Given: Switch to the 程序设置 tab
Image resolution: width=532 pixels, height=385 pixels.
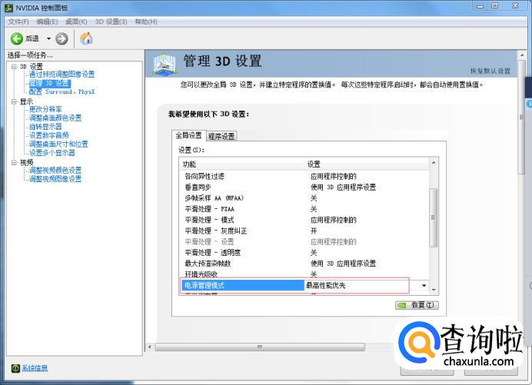Looking at the screenshot, I should click(221, 136).
